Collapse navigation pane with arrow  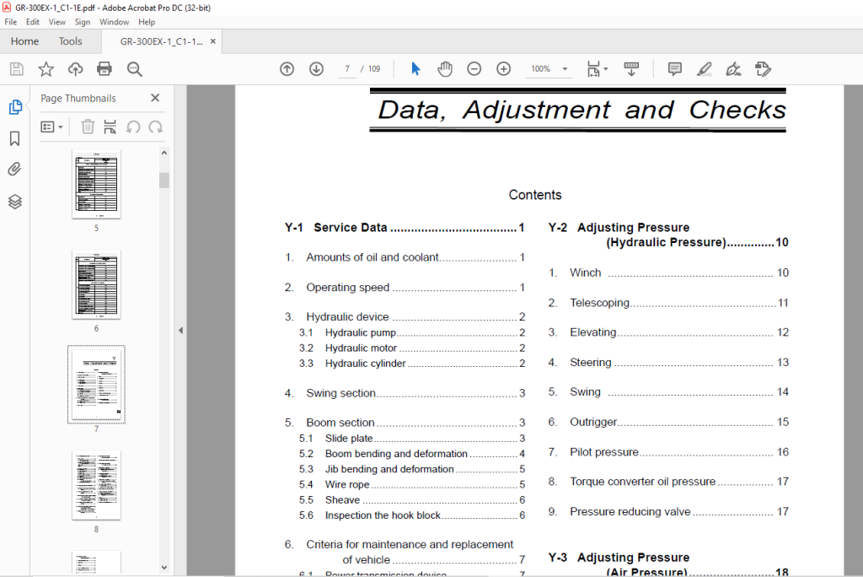(180, 331)
